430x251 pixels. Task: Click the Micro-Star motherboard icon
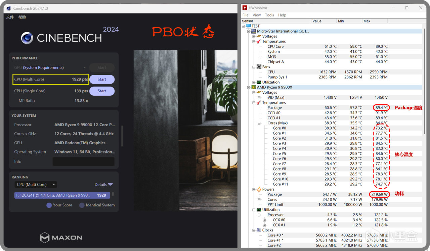click(254, 31)
